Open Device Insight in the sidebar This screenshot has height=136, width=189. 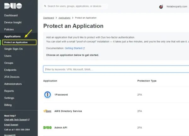click(x=13, y=22)
